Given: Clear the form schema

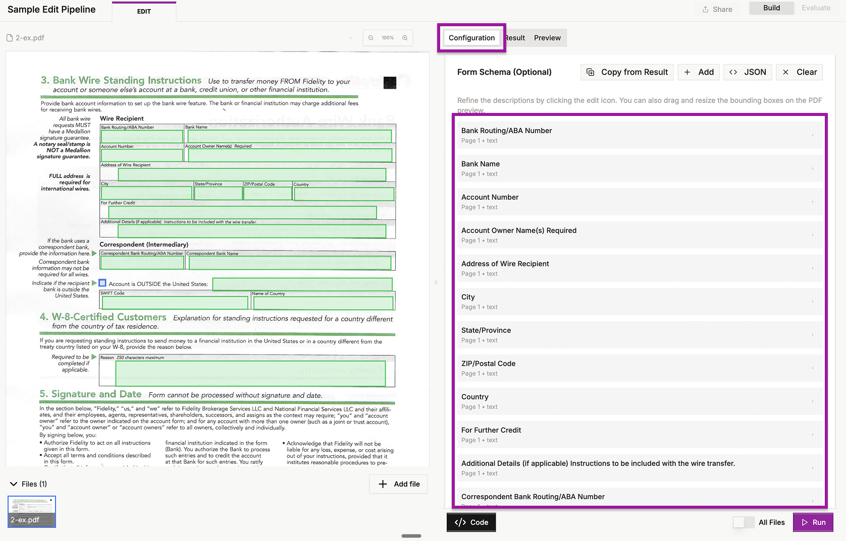Looking at the screenshot, I should pos(800,72).
